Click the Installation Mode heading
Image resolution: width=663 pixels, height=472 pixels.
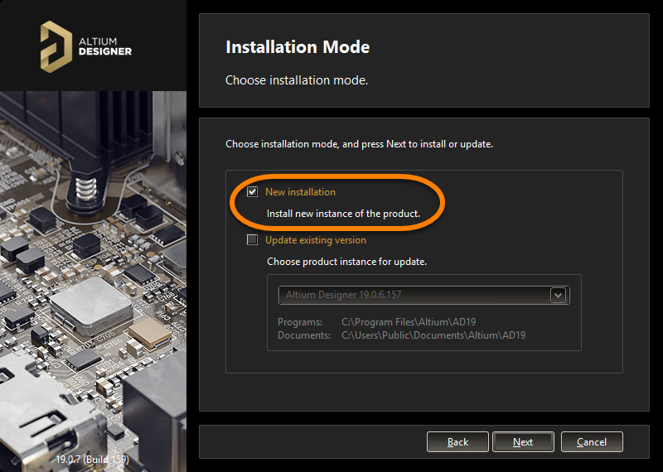pyautogui.click(x=298, y=47)
